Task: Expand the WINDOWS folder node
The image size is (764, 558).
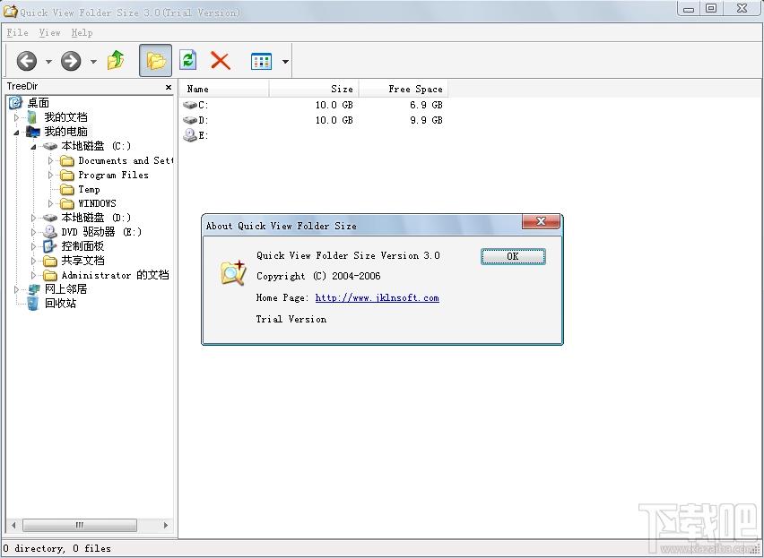Action: tap(51, 204)
